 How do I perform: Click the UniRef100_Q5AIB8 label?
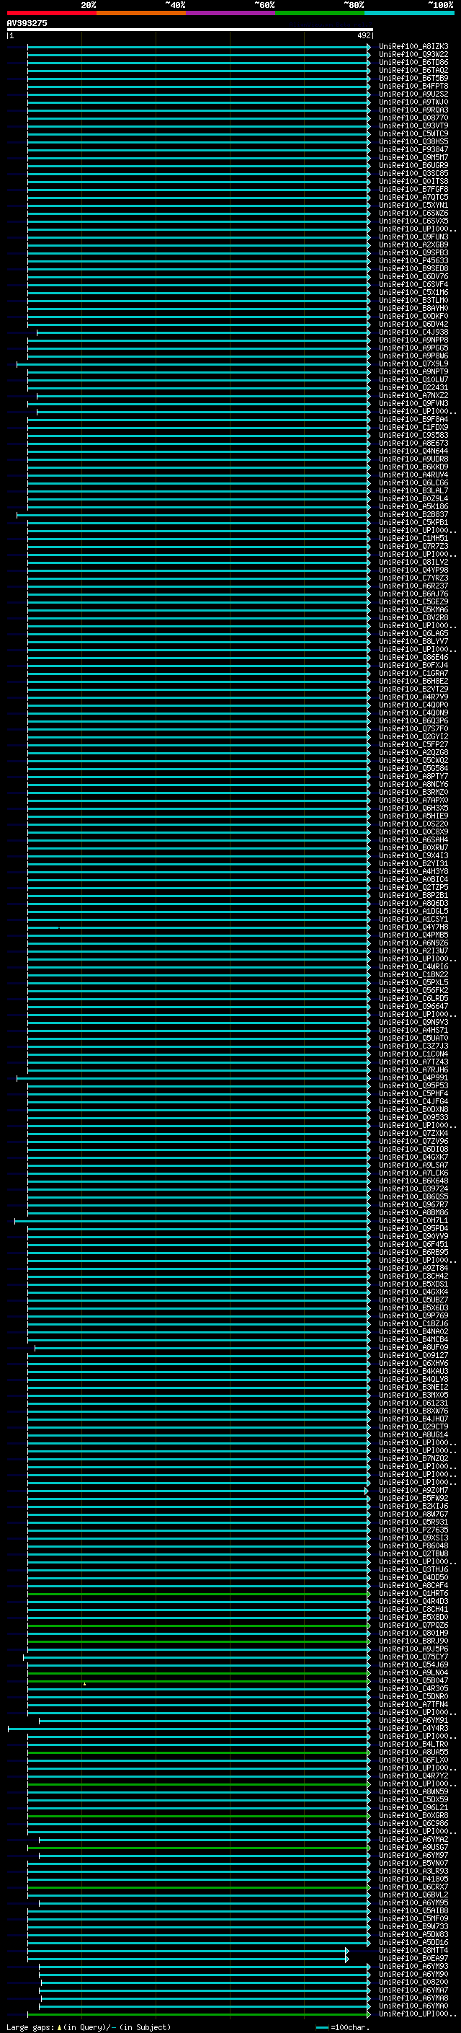[413, 1910]
